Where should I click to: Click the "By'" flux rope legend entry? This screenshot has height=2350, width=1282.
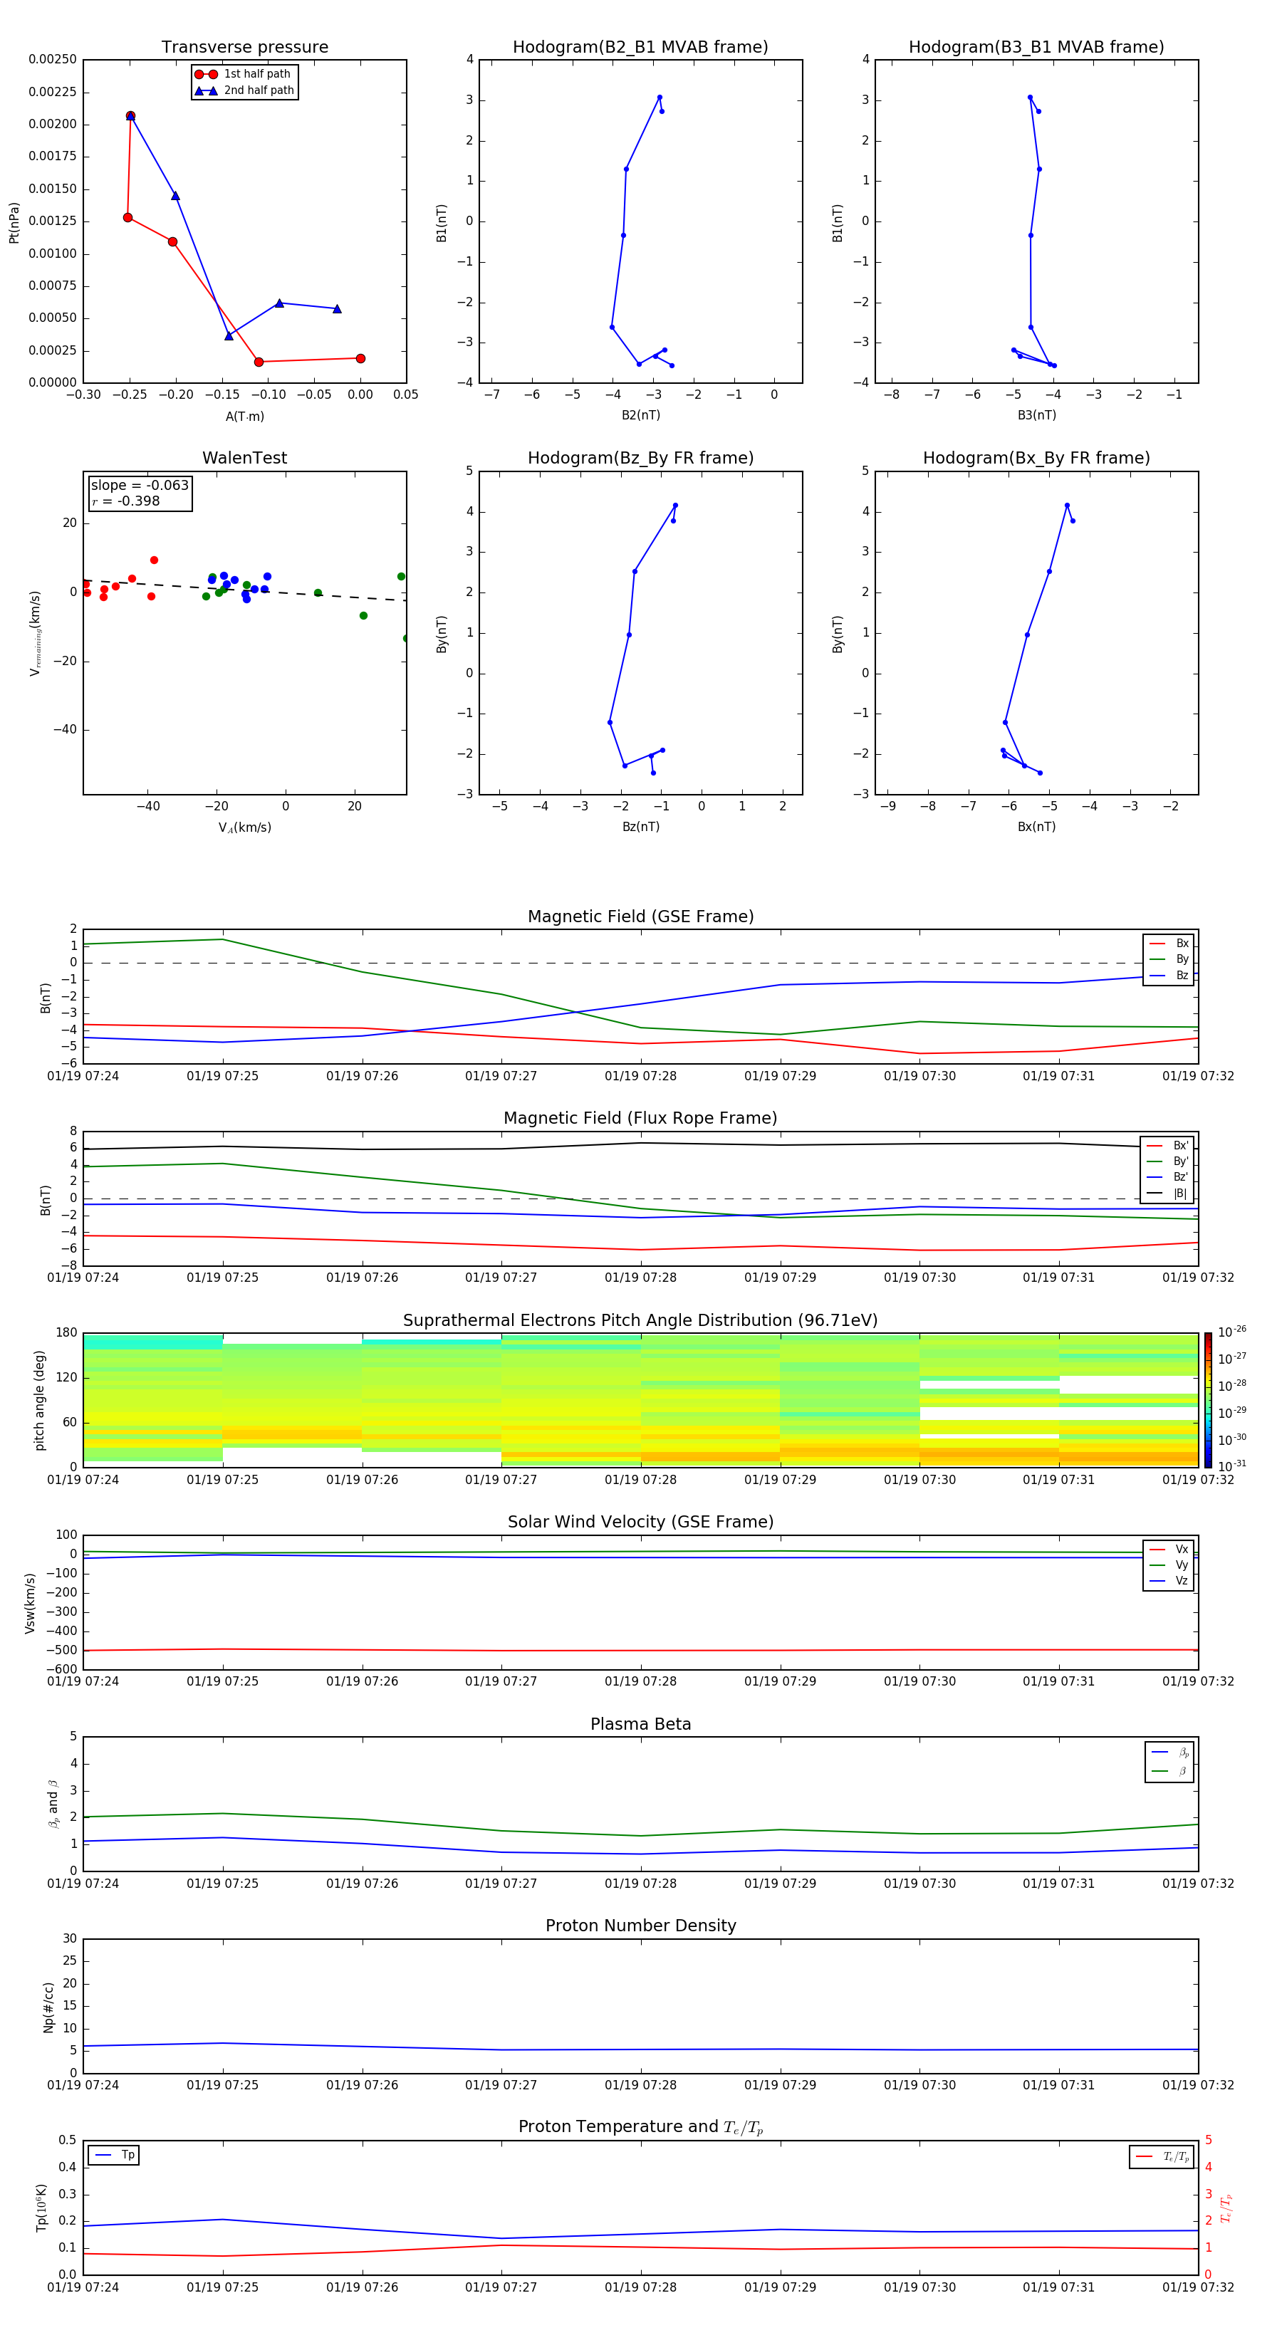pos(1169,1161)
